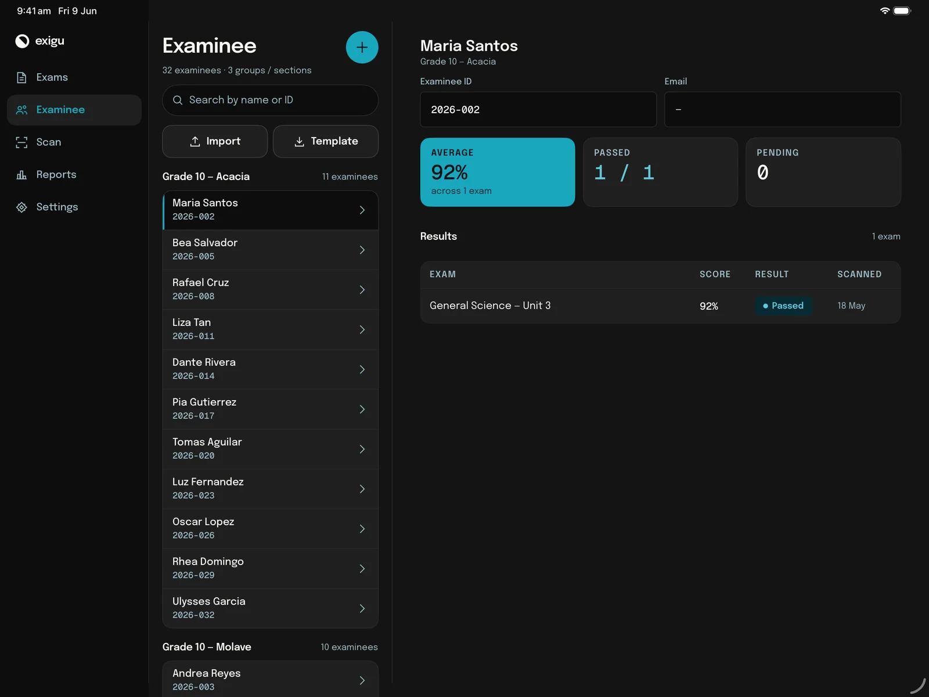This screenshot has width=929, height=697.
Task: Open General Science – Unit 3 result row
Action: [660, 306]
